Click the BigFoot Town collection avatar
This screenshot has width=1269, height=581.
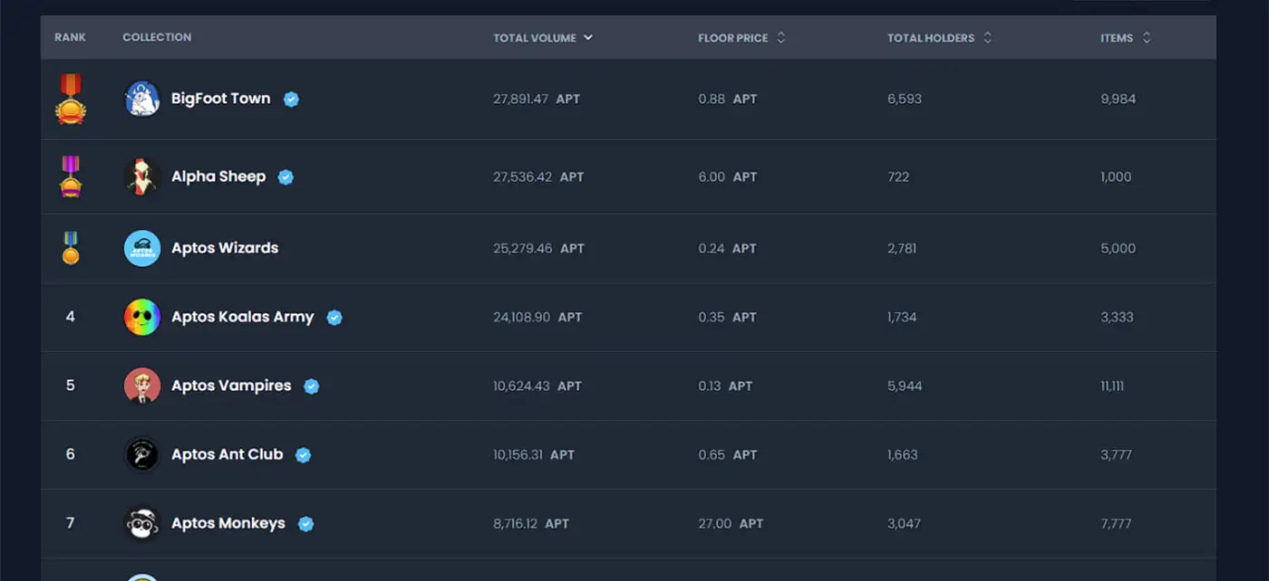click(x=142, y=99)
